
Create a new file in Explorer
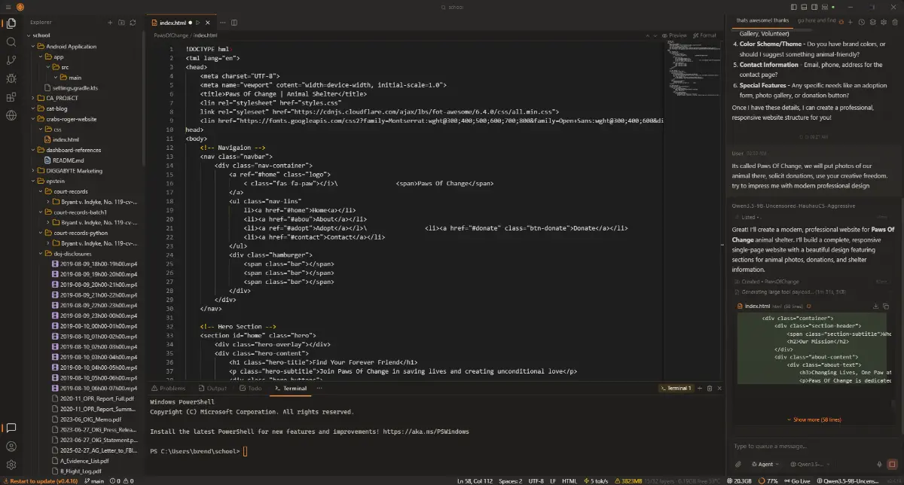click(108, 23)
